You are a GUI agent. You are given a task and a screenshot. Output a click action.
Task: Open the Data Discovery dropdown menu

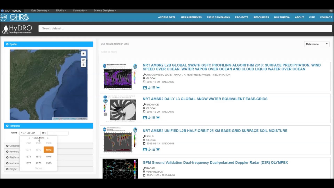coord(40,11)
